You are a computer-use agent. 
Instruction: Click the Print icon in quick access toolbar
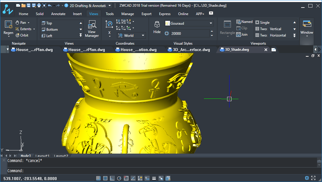[39, 6]
